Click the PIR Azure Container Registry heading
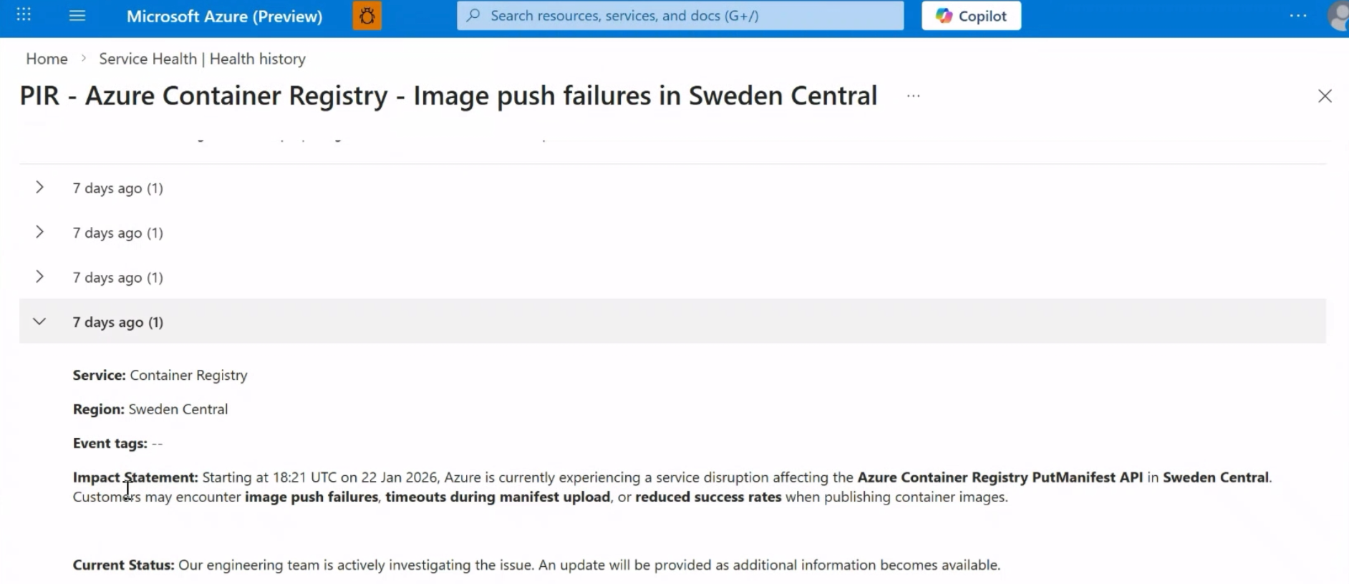Screen dimensions: 1349x584 tap(448, 96)
